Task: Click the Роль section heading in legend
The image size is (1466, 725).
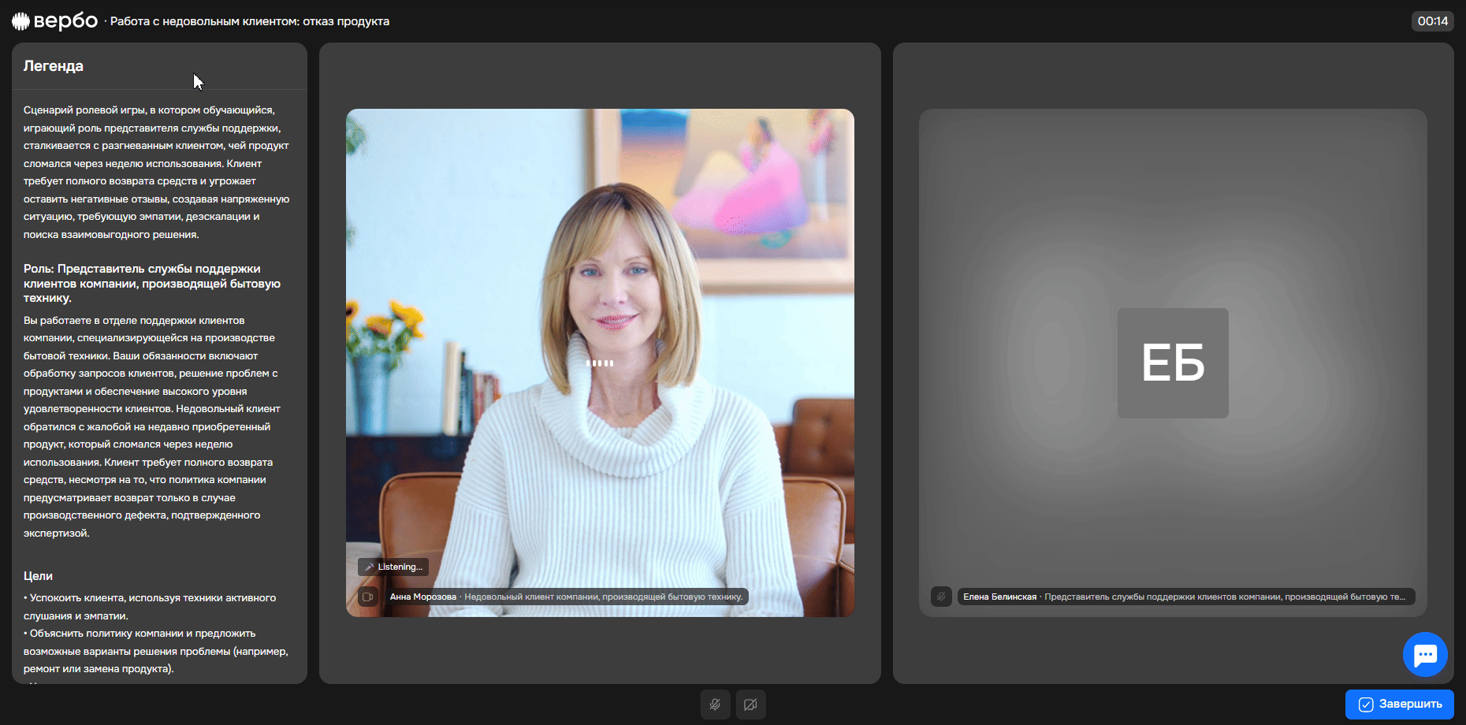Action: click(151, 283)
